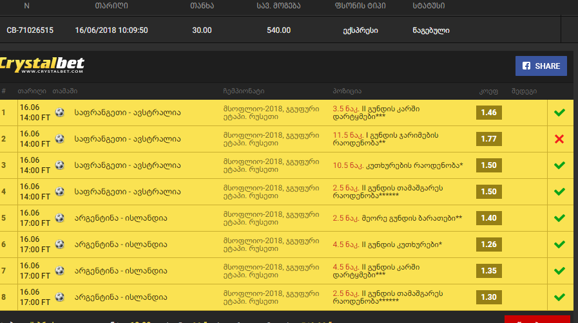Viewport: 578px width, 323px height.
Task: Click the green checkmark in row 8
Action: (559, 297)
